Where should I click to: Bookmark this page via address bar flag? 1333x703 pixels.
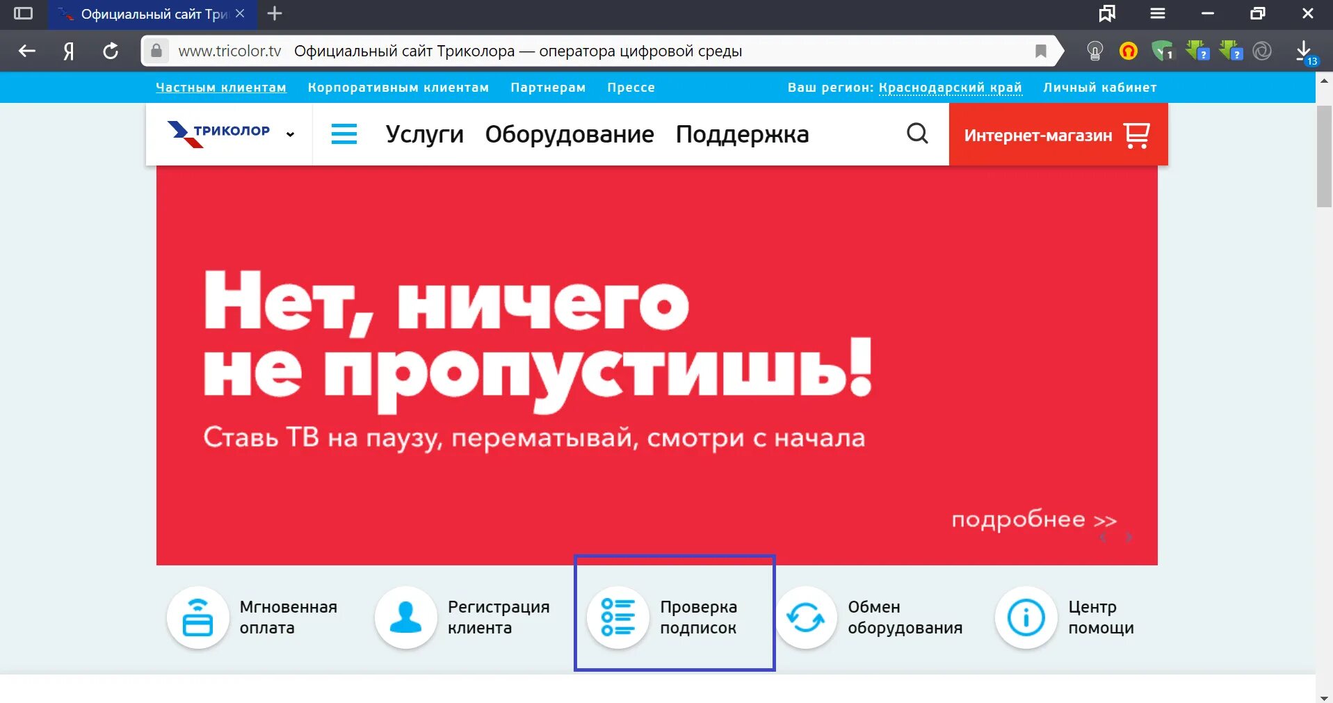1041,51
